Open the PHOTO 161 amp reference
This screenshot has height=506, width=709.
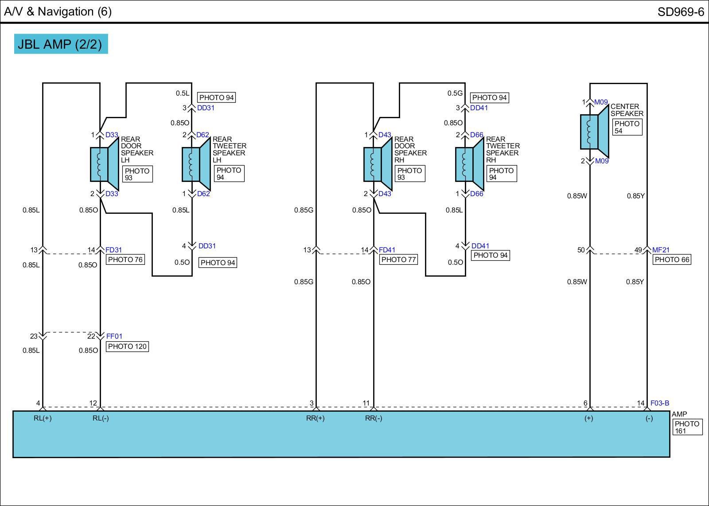point(687,427)
